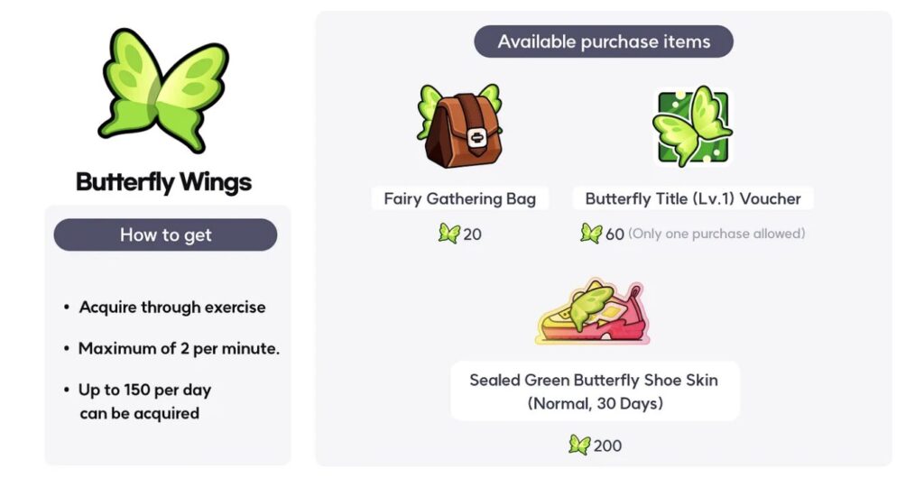Select the Sealed Green Butterfly Shoe Skin label

pyautogui.click(x=595, y=391)
